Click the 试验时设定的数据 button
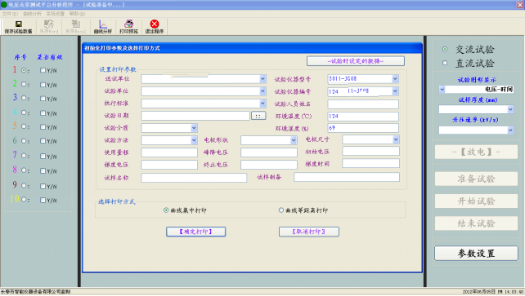This screenshot has width=525, height=296. tap(356, 61)
